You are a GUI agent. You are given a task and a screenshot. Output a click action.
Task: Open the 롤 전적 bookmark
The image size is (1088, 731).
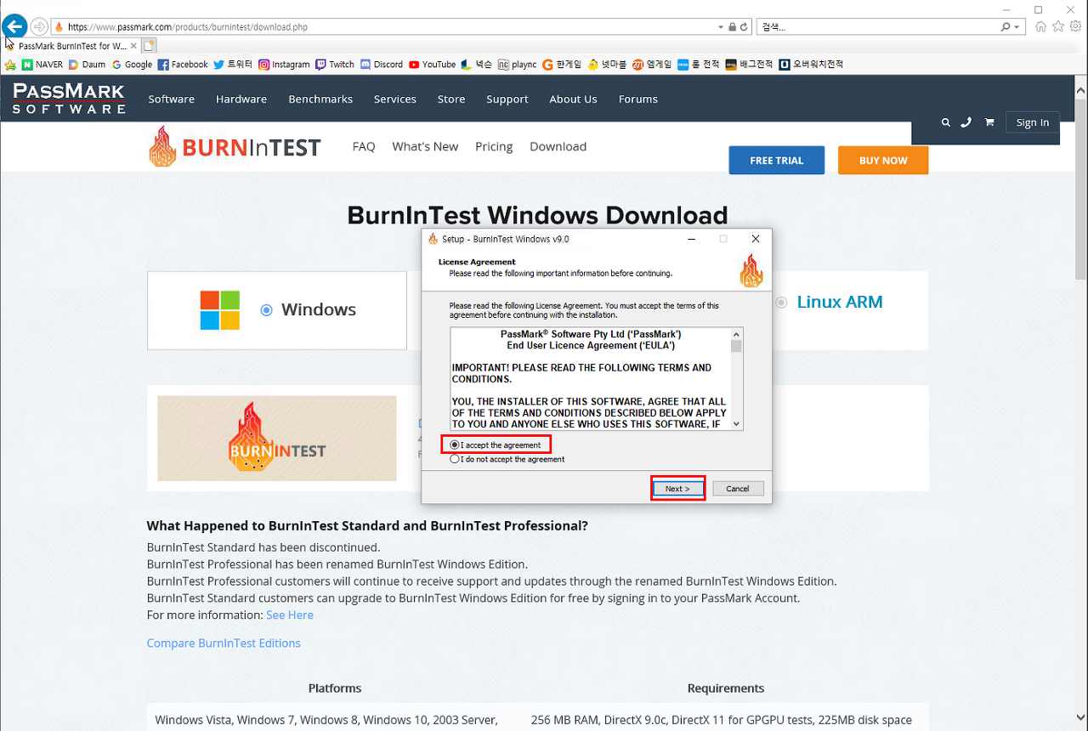pos(699,65)
